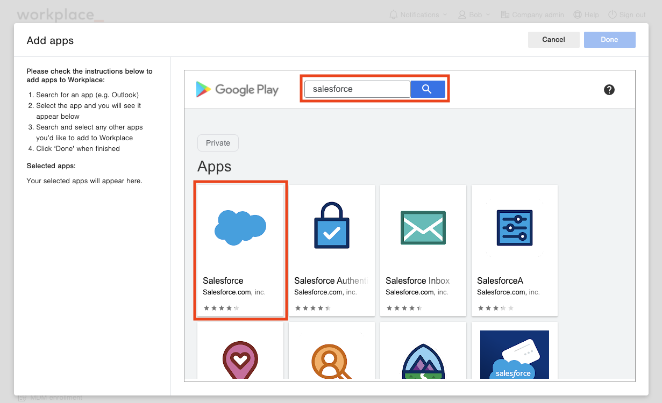Image resolution: width=662 pixels, height=403 pixels.
Task: Click the workplace_ logo in header
Action: click(60, 15)
